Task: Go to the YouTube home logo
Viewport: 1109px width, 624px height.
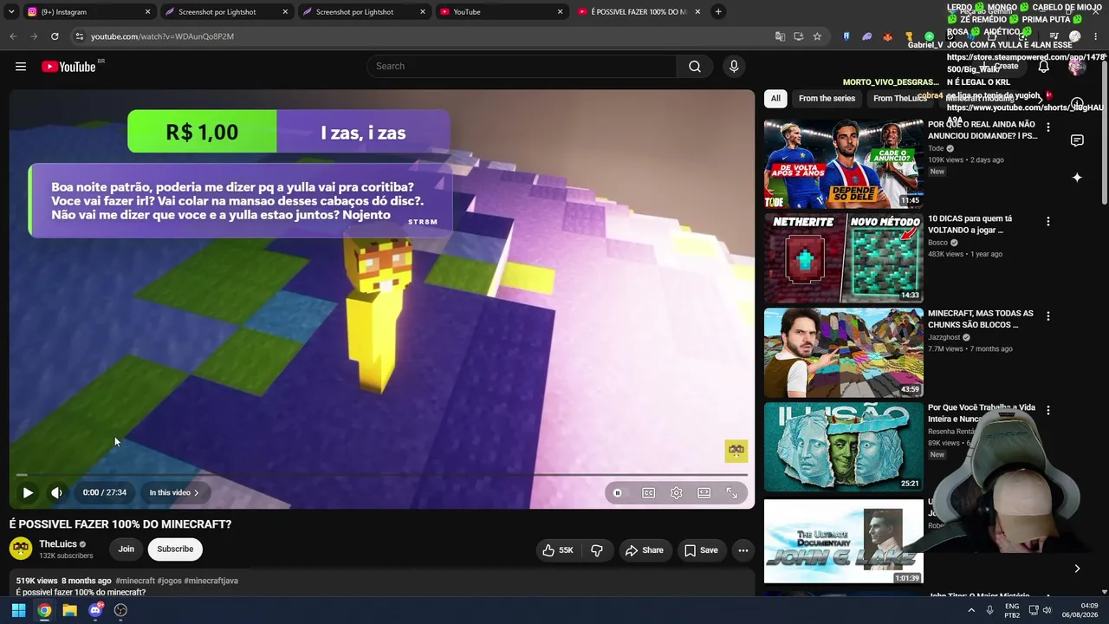Action: pos(68,67)
